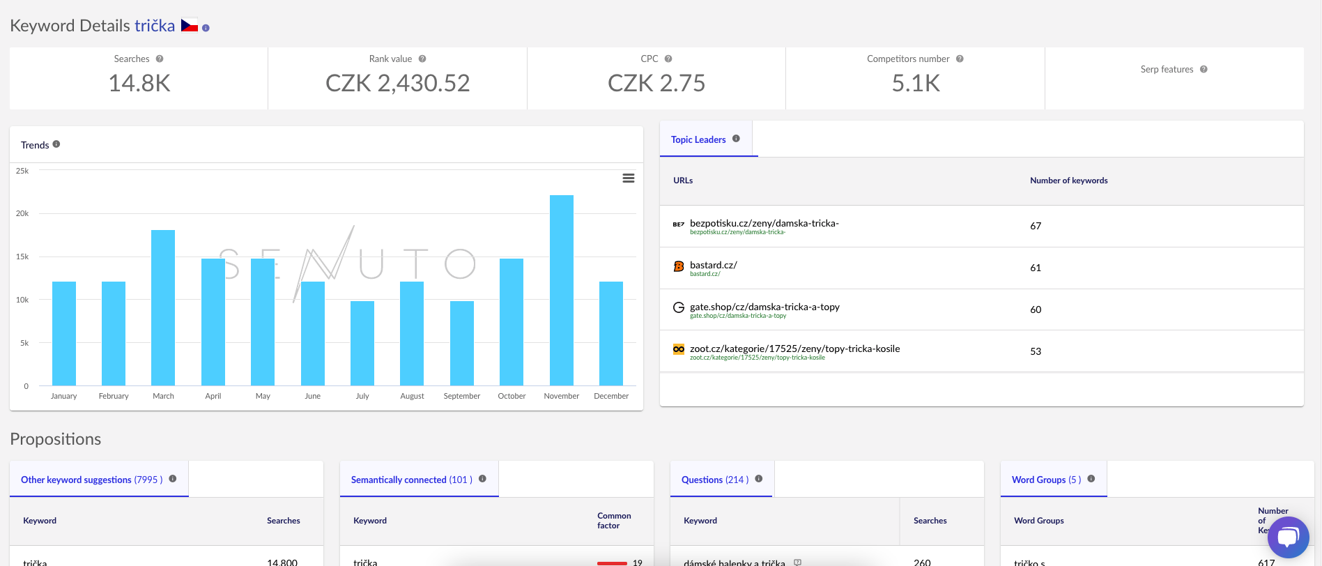Click the help icon beside Serp features
Screen dimensions: 1322x566
pyautogui.click(x=1204, y=70)
